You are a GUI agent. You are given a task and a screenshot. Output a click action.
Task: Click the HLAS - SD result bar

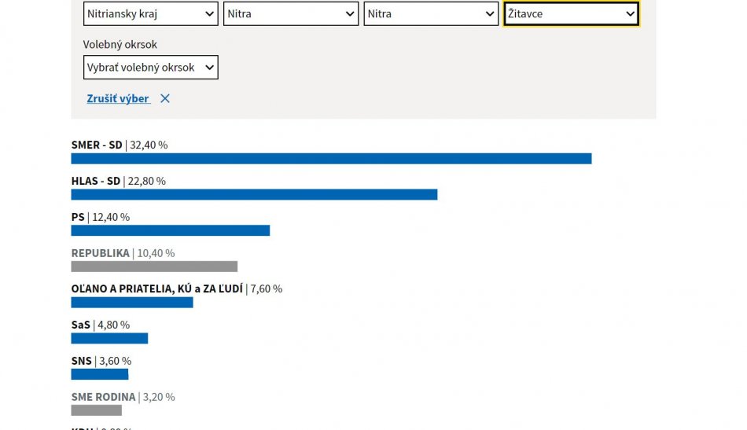(254, 195)
